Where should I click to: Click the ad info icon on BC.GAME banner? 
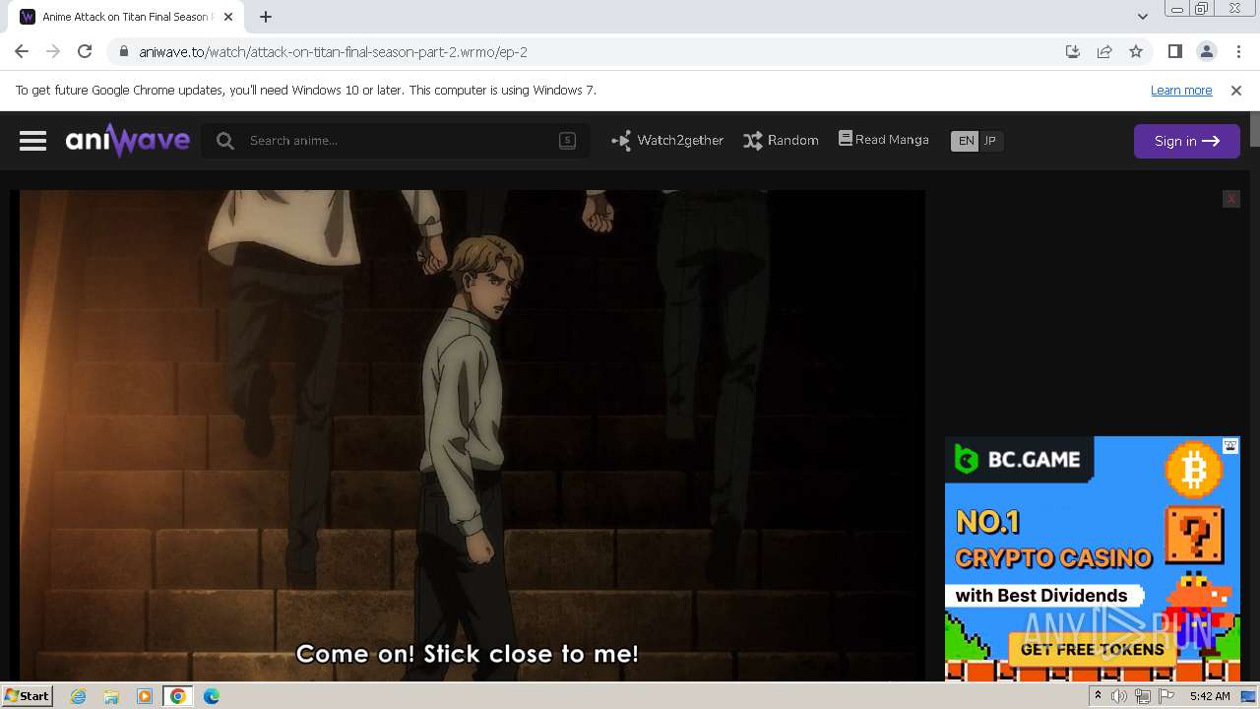coord(1230,446)
